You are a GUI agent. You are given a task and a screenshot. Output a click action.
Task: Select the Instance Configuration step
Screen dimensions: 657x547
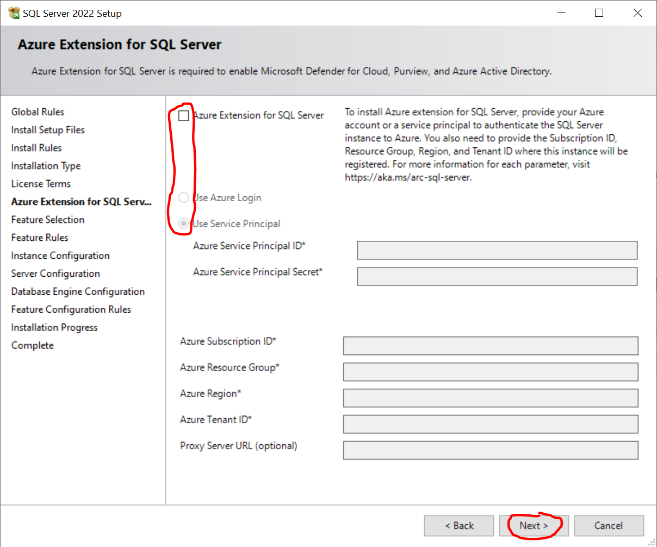[x=60, y=256]
